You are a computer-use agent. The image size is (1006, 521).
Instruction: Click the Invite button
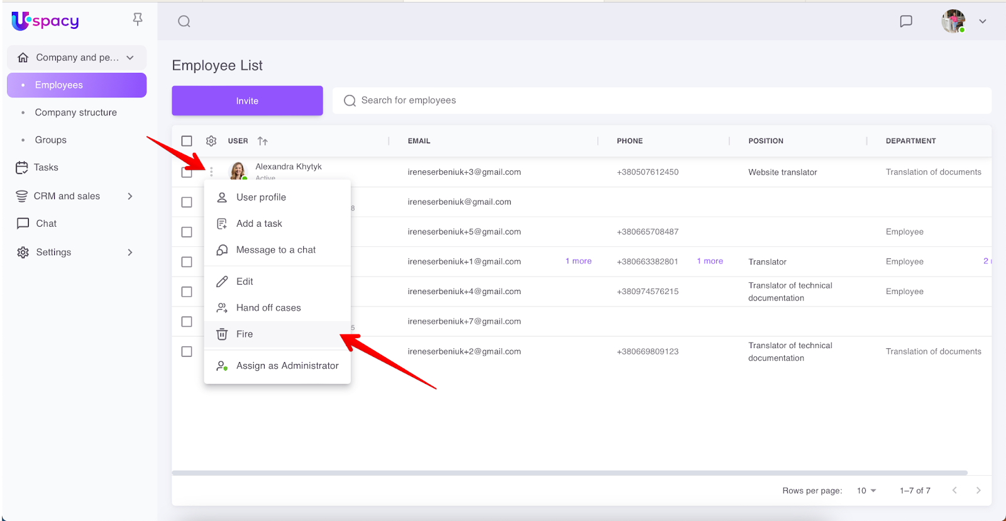point(247,101)
